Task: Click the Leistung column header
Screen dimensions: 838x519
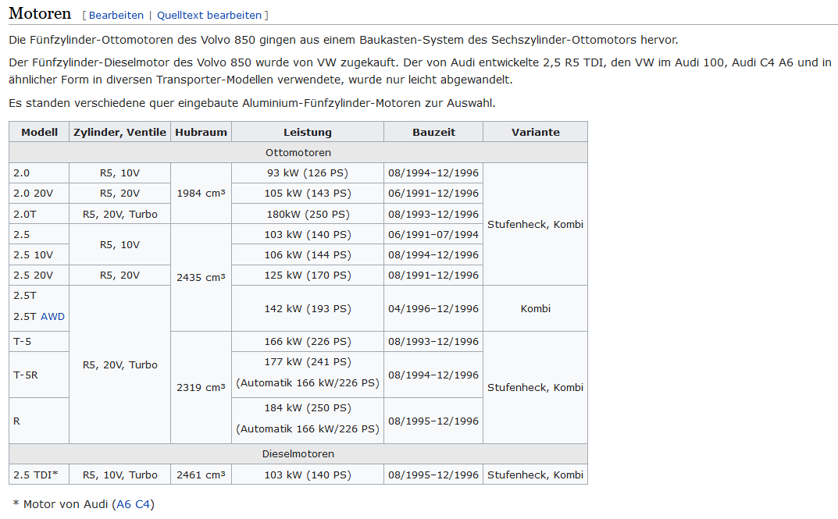Action: pos(308,132)
